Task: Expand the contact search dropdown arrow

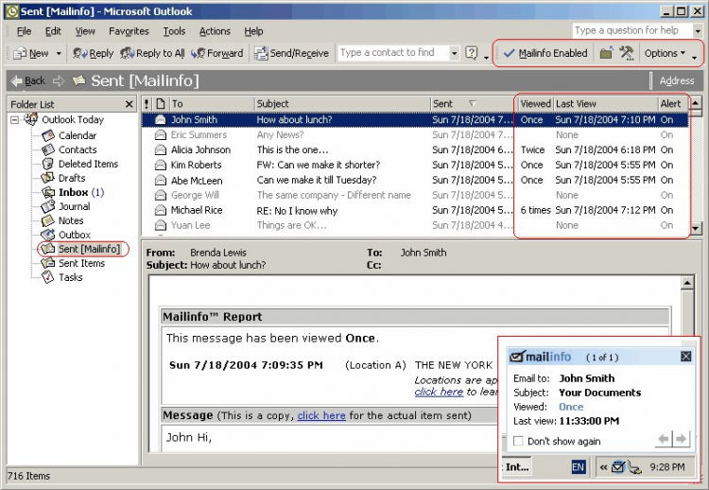Action: (454, 53)
